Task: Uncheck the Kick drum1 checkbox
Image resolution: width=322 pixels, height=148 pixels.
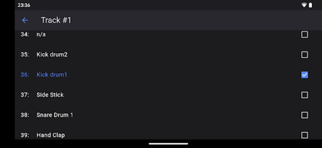Action: click(304, 75)
